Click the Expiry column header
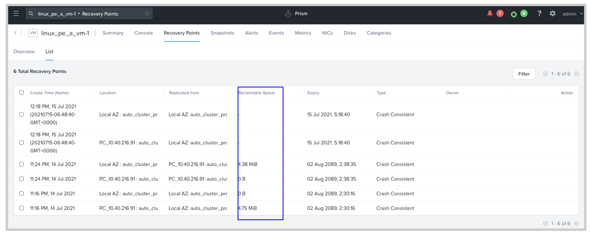This screenshot has width=591, height=235. 313,93
